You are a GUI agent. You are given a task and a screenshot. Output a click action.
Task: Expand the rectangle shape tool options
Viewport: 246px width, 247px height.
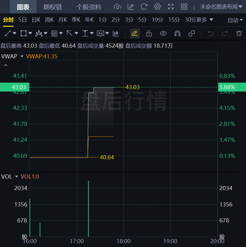point(30,33)
